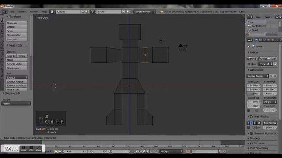Select the Constraints properties tab icon
The image size is (282, 158).
(277, 40)
